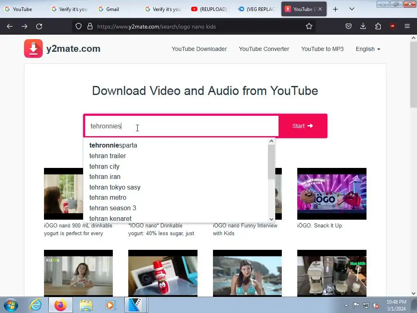This screenshot has width=417, height=313.
Task: Open the Funny Interview with Kids title
Action: 245,229
